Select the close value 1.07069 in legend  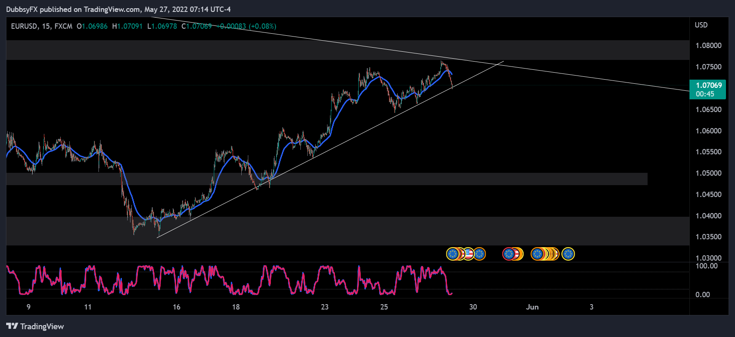click(x=199, y=26)
